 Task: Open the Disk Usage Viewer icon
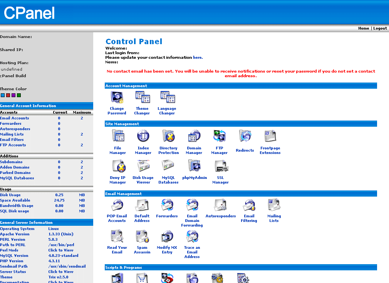click(143, 166)
